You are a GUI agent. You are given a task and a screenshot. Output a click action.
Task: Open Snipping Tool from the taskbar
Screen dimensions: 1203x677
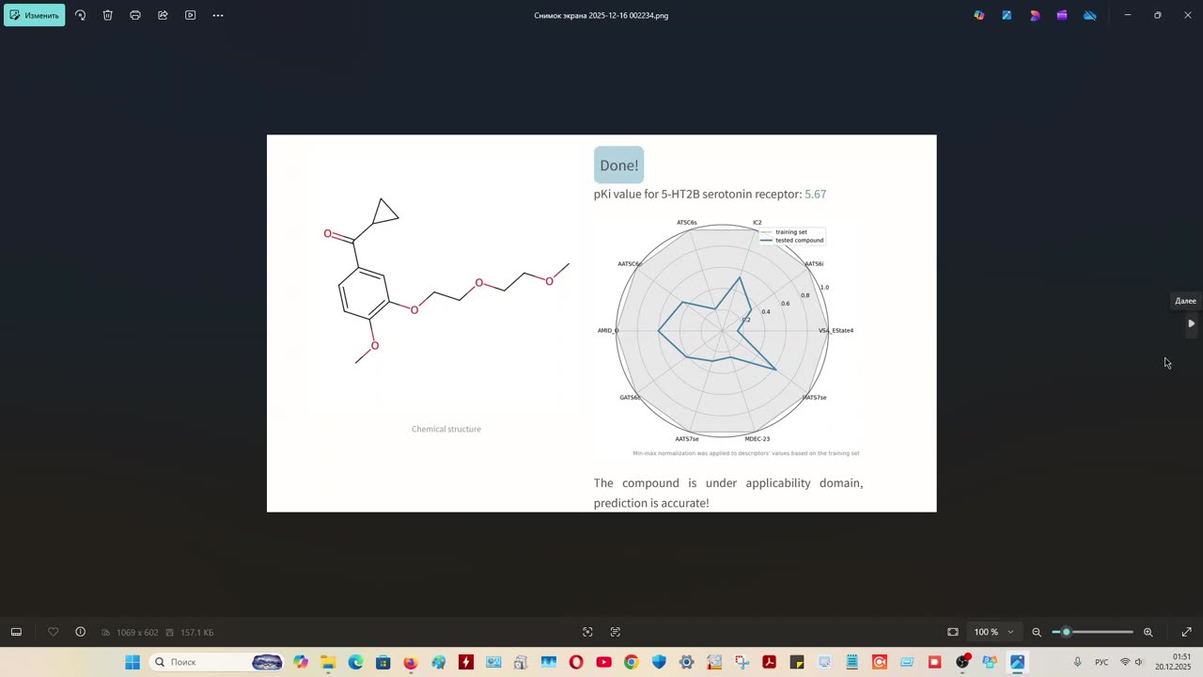(742, 662)
